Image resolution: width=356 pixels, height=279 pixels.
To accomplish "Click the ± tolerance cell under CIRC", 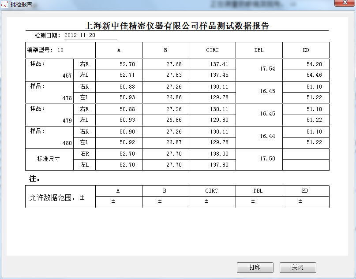I will pyautogui.click(x=212, y=201).
